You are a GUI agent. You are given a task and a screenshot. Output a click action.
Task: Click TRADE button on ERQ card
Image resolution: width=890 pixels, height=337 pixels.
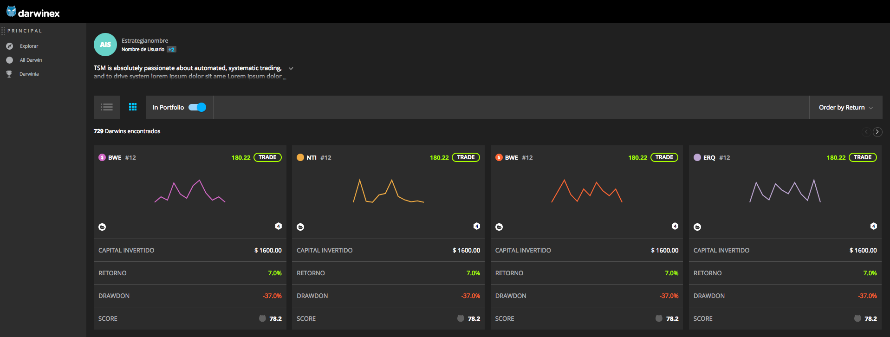click(x=863, y=157)
